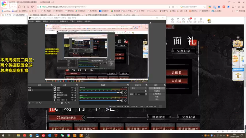
Task: Adjust transition duration spinner arrows
Action: 146,94
